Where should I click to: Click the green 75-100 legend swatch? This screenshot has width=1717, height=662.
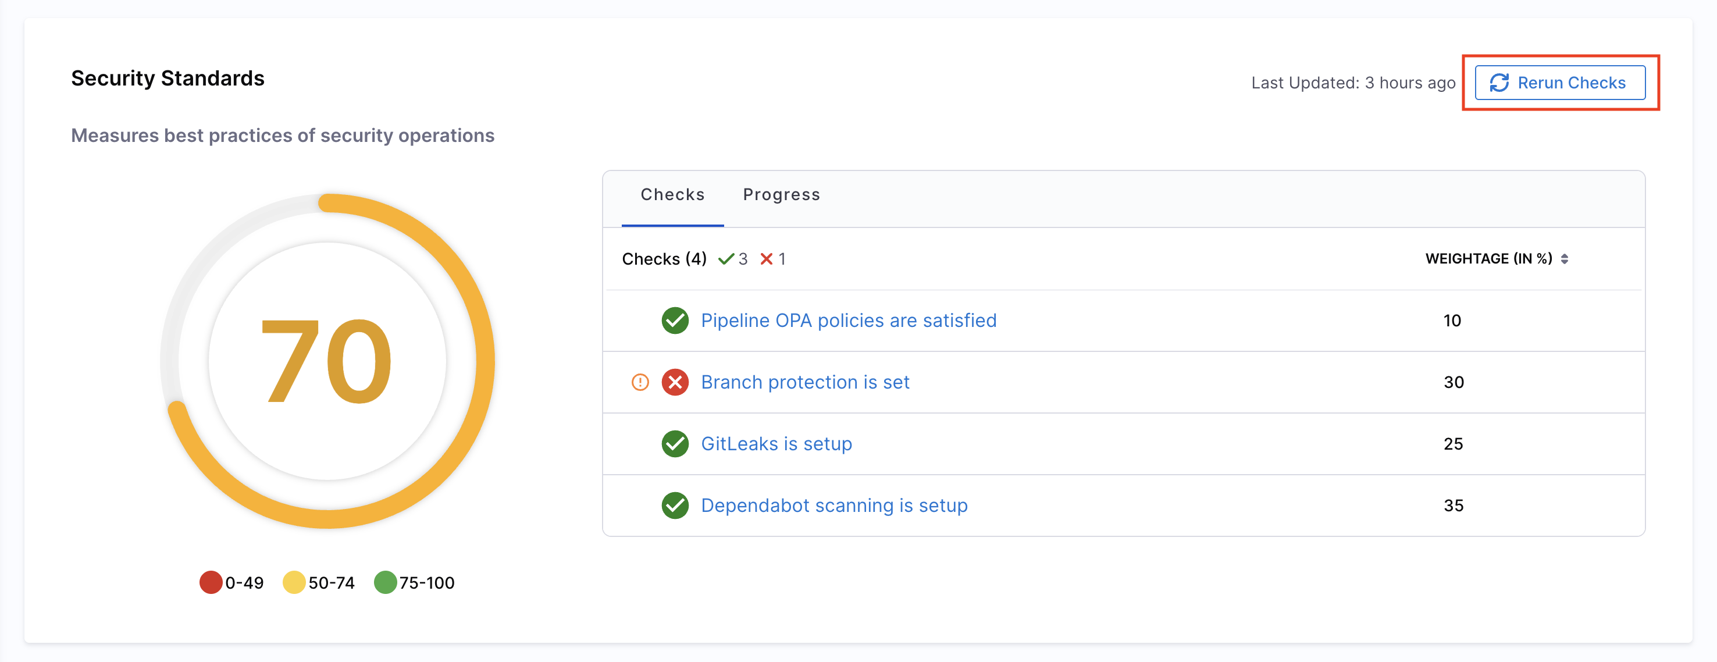click(385, 582)
